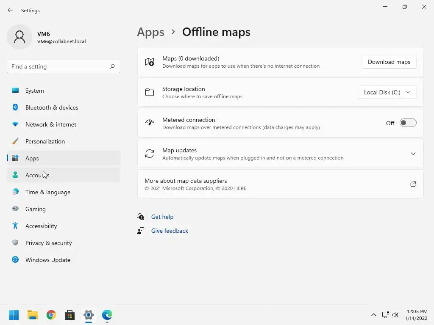Click the Bluetooth & devices icon
The image size is (434, 325).
point(15,107)
